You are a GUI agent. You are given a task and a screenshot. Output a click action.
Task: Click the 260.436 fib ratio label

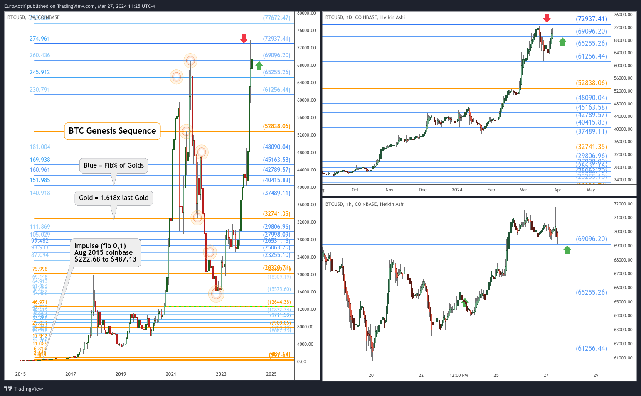(x=39, y=55)
